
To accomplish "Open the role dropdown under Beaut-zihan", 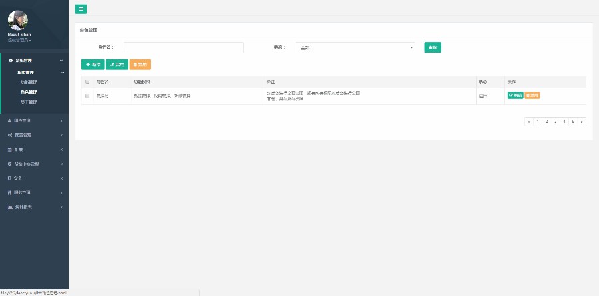I will coord(19,40).
